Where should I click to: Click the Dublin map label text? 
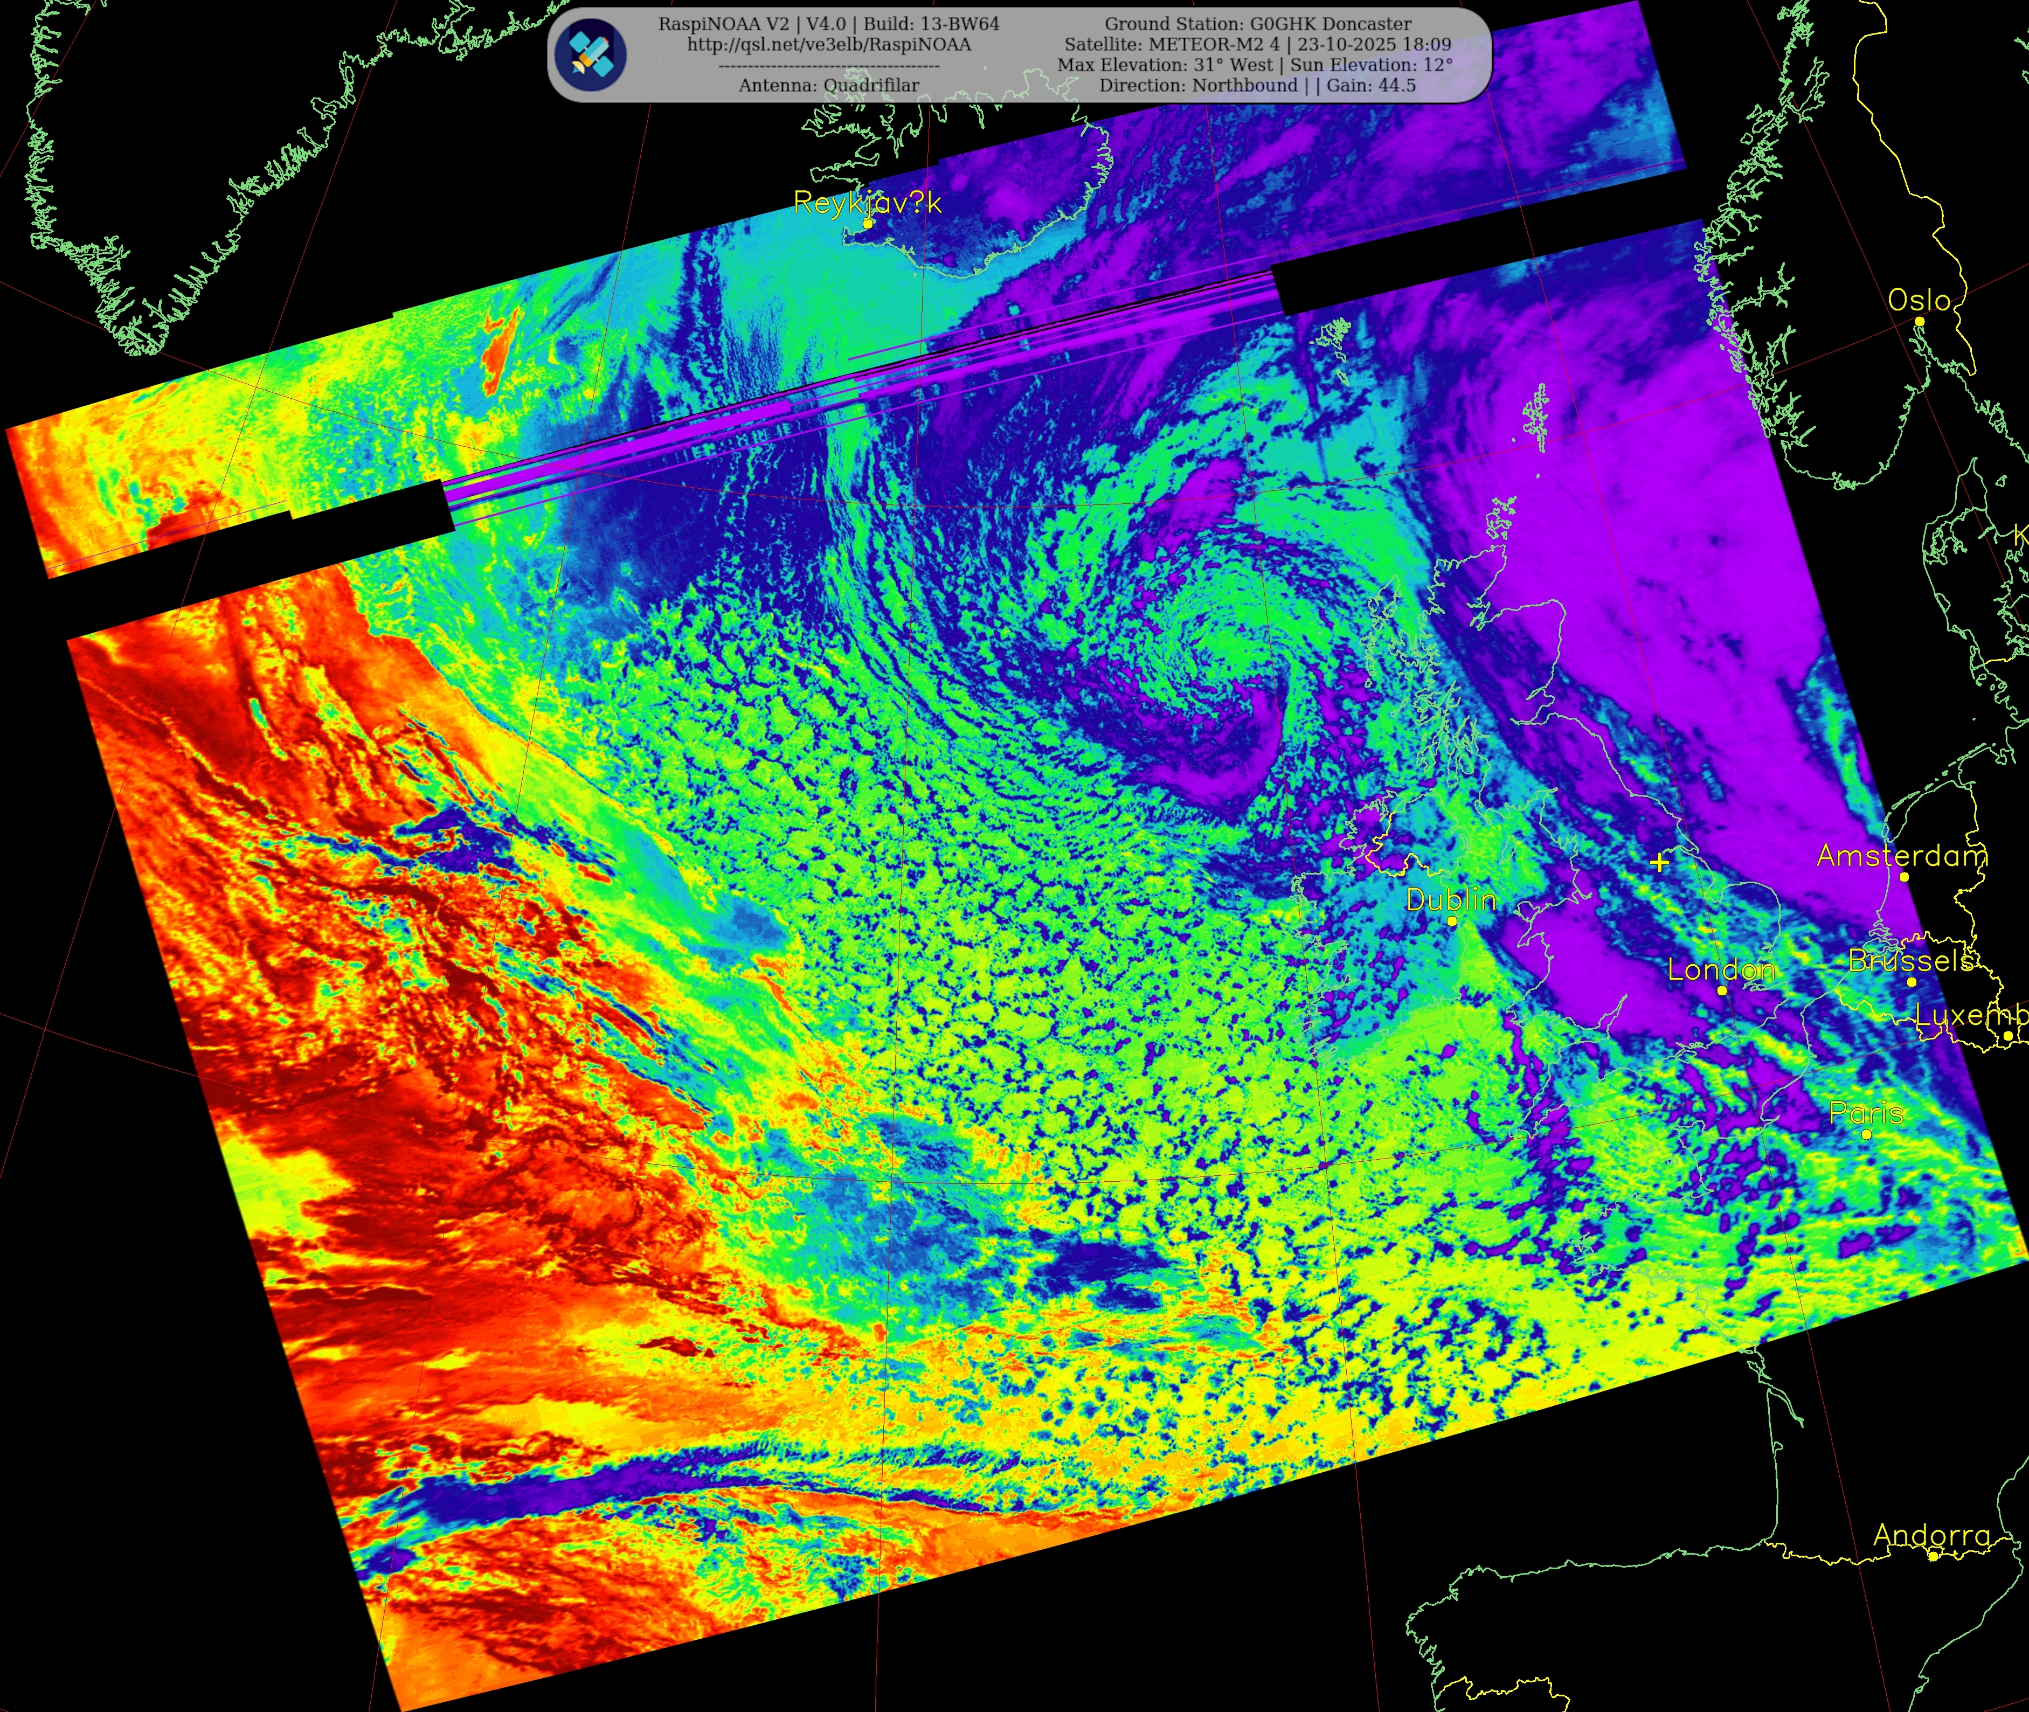point(1451,900)
